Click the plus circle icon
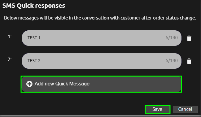 [29, 84]
